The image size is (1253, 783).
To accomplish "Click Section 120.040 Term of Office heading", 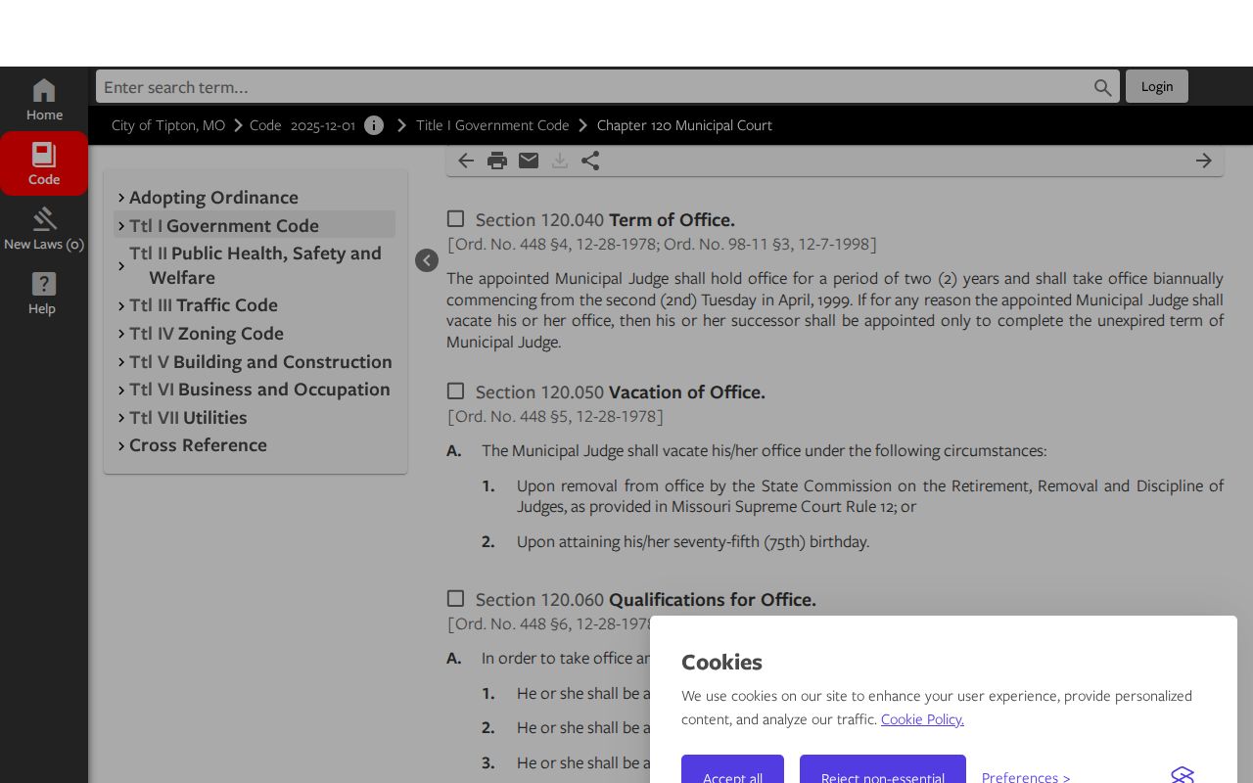I will pyautogui.click(x=605, y=220).
